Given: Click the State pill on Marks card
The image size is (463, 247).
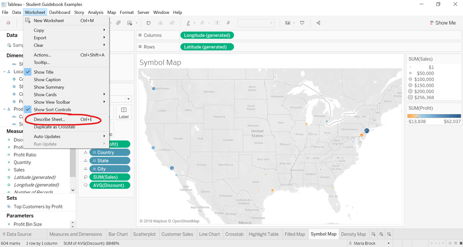Looking at the screenshot, I should [110, 161].
